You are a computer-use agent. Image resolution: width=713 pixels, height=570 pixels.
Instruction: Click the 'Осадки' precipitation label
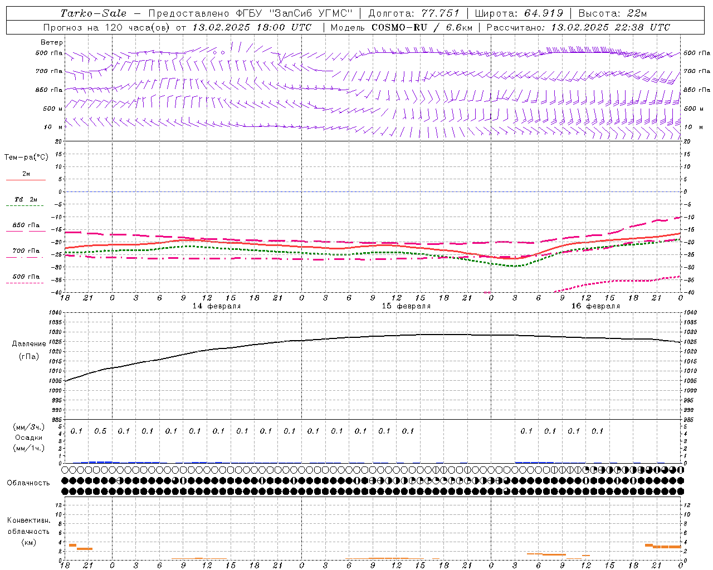29,438
